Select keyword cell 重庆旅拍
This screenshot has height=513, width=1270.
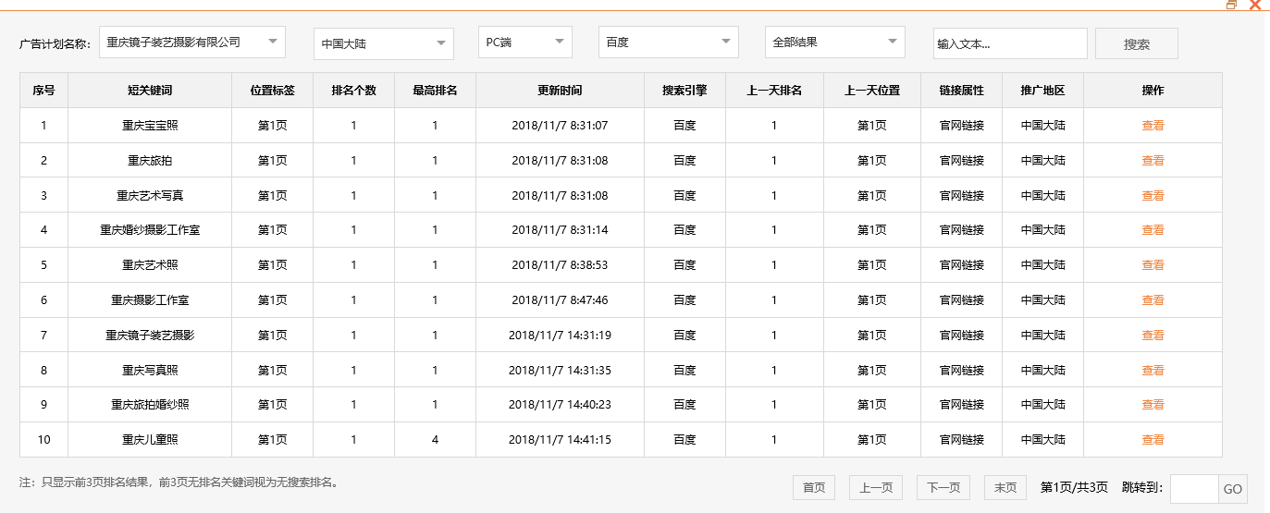pos(150,161)
